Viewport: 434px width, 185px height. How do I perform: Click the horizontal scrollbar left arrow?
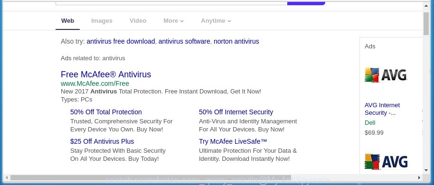(7, 177)
